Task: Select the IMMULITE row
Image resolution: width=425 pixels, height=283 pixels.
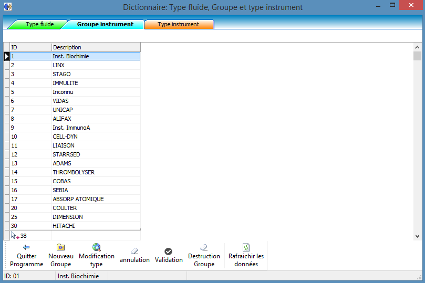Action: [75, 83]
